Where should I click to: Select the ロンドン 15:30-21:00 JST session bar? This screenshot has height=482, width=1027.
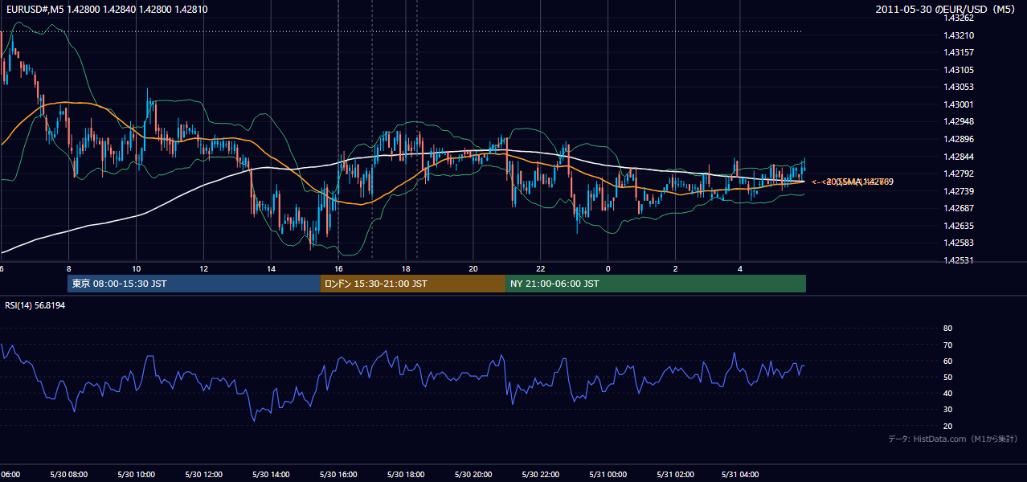point(413,284)
